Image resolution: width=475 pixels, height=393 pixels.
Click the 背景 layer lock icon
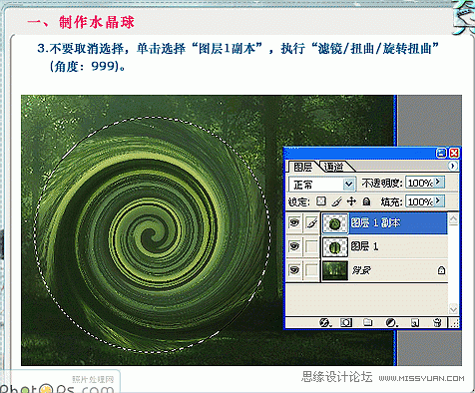441,270
